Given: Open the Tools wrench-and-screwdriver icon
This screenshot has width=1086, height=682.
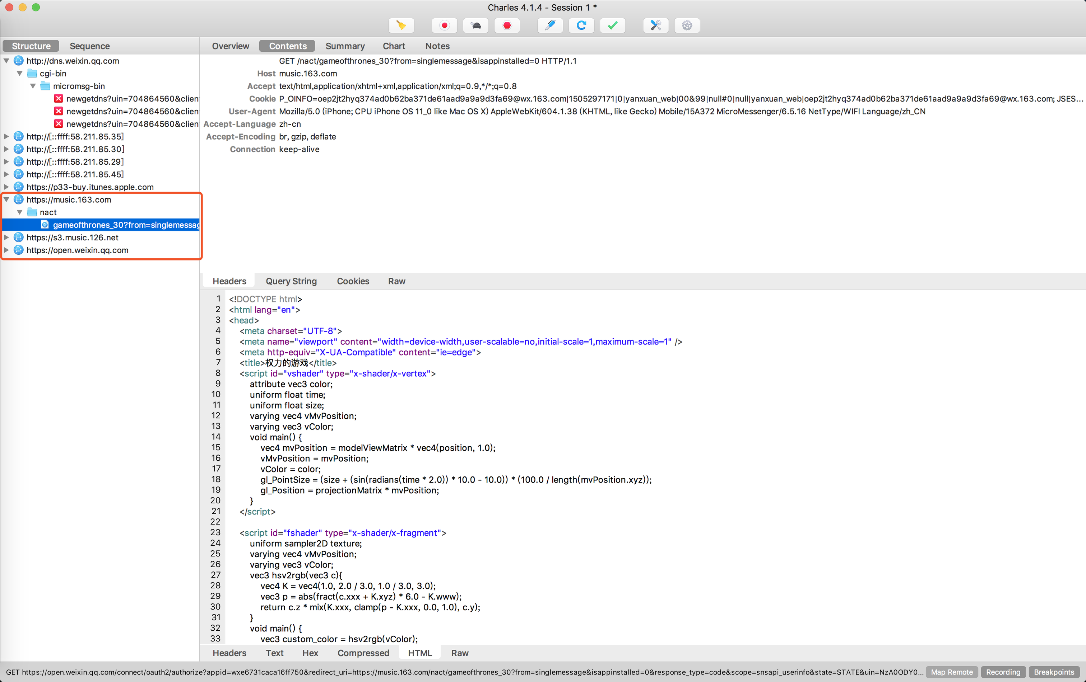Looking at the screenshot, I should (655, 26).
